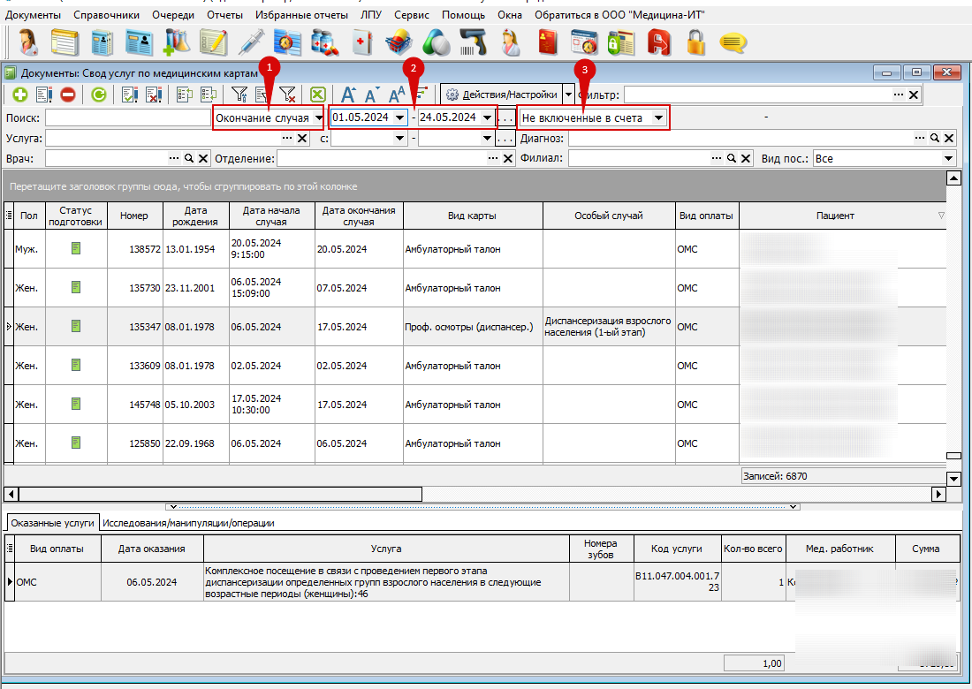Click the medical book with red cross
972x689 pixels.
pos(362,43)
